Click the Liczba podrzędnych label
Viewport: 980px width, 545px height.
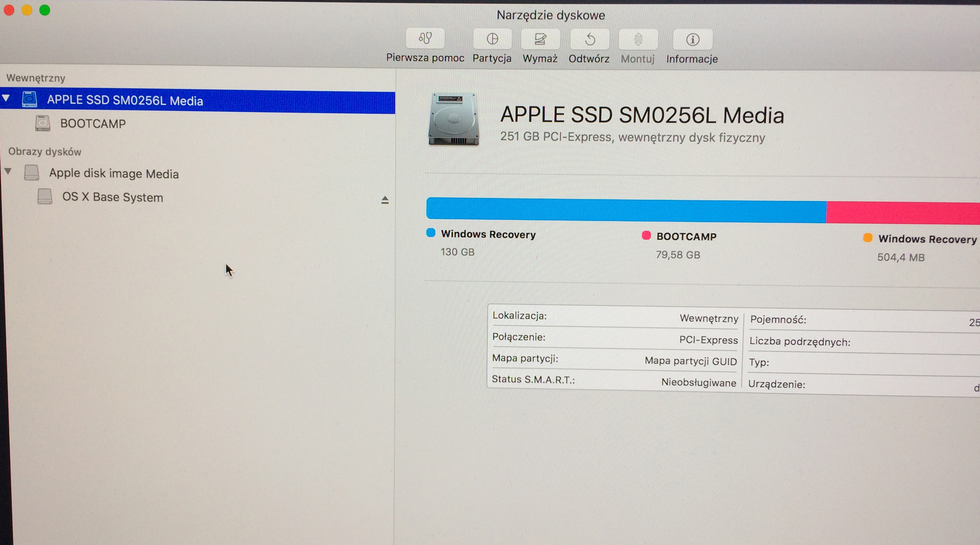click(x=799, y=342)
